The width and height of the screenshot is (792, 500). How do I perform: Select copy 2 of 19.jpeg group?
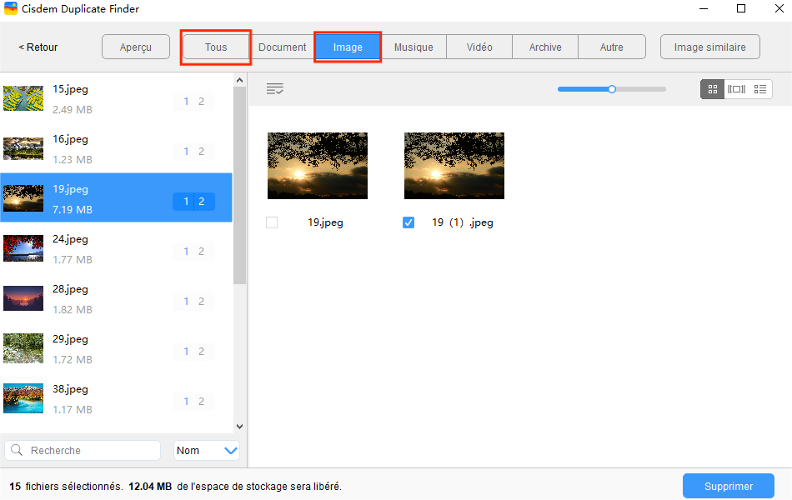201,202
